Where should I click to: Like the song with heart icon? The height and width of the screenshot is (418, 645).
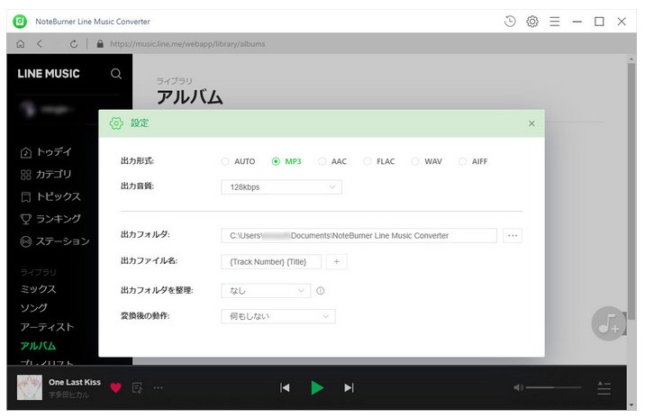[115, 387]
